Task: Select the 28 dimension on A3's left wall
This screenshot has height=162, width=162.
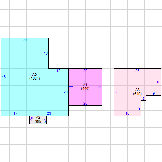Action: (x=116, y=92)
